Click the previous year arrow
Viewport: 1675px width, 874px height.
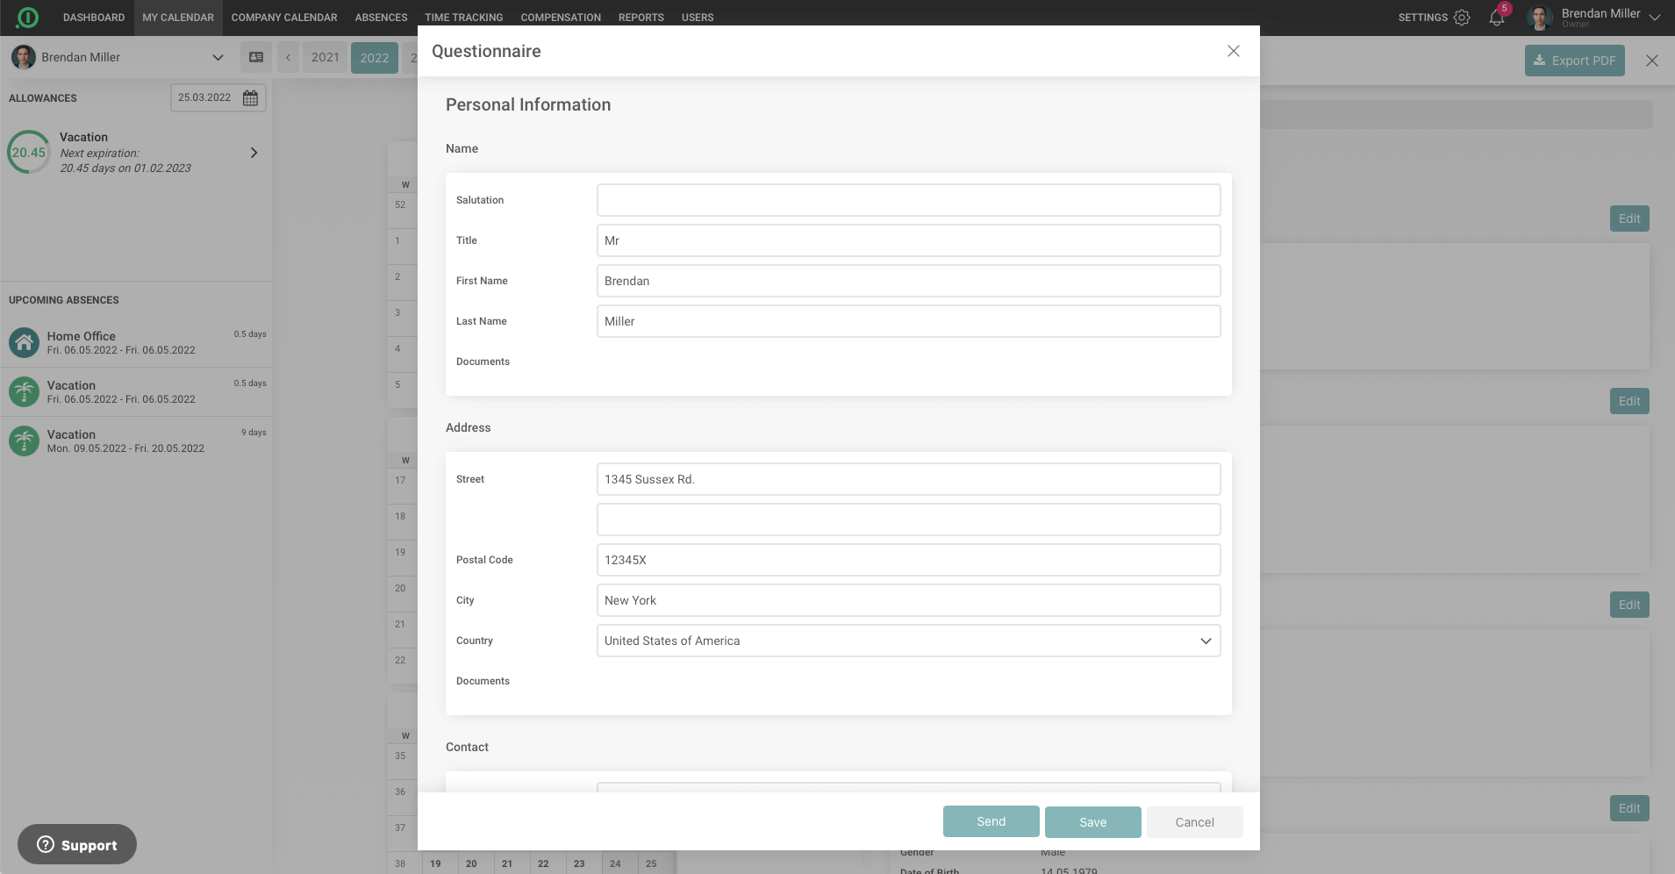tap(288, 58)
